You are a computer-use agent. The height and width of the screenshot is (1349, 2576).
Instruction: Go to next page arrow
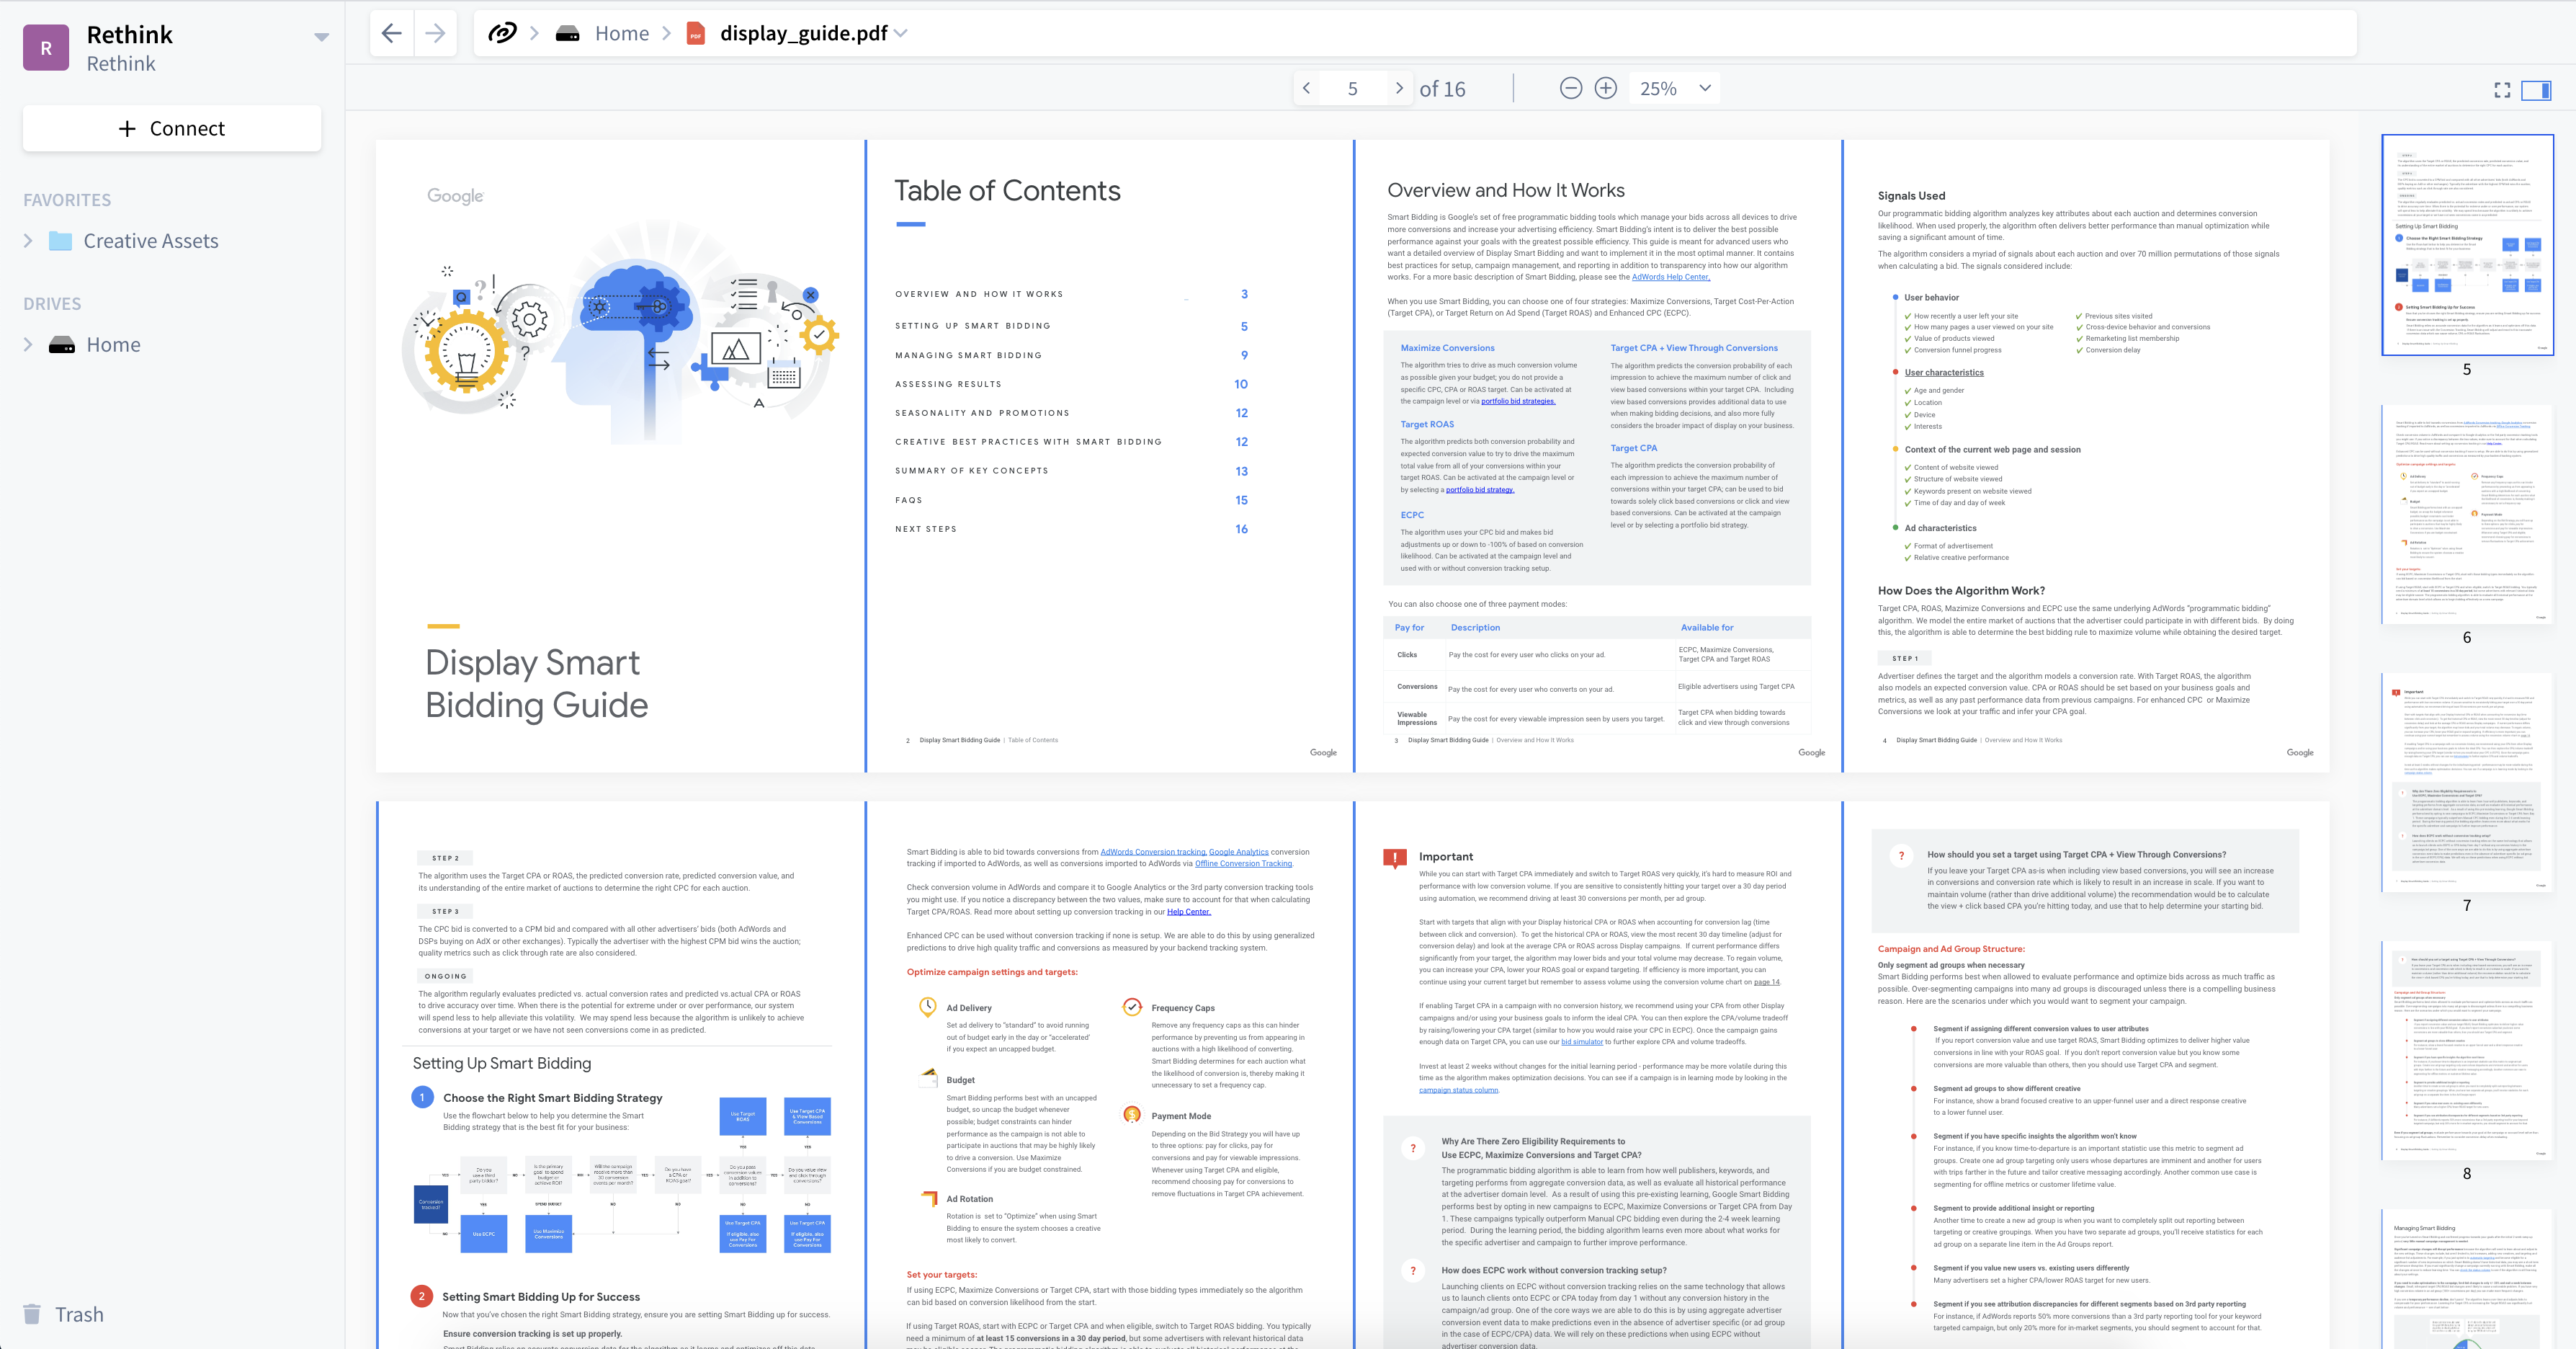(x=1399, y=88)
